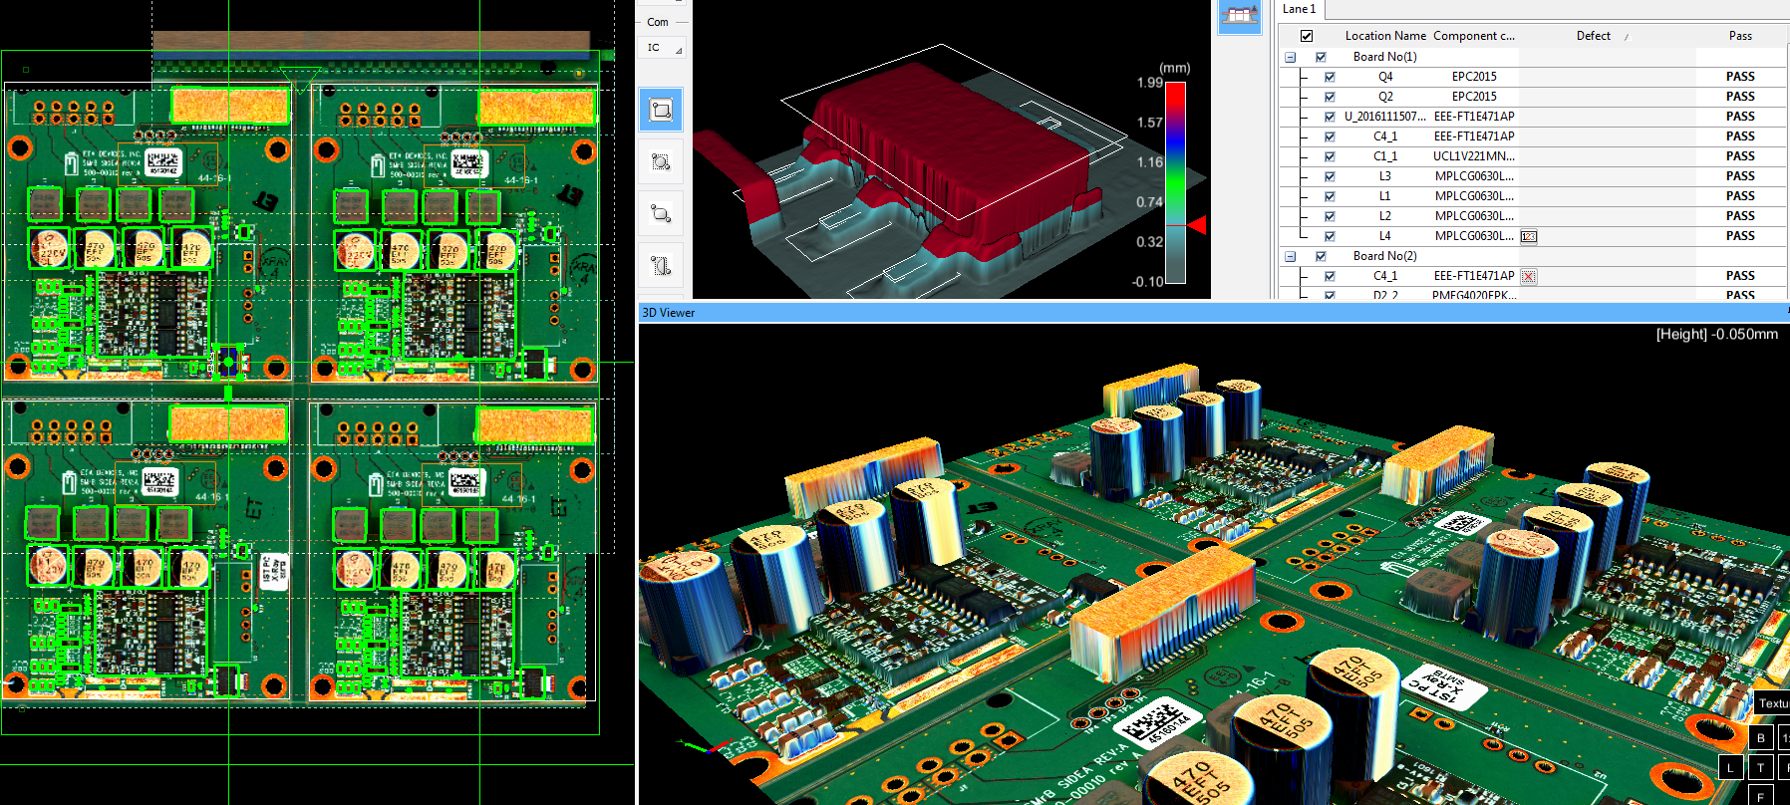Click the L view button in 3D Viewer
Image resolution: width=1790 pixels, height=805 pixels.
1731,767
